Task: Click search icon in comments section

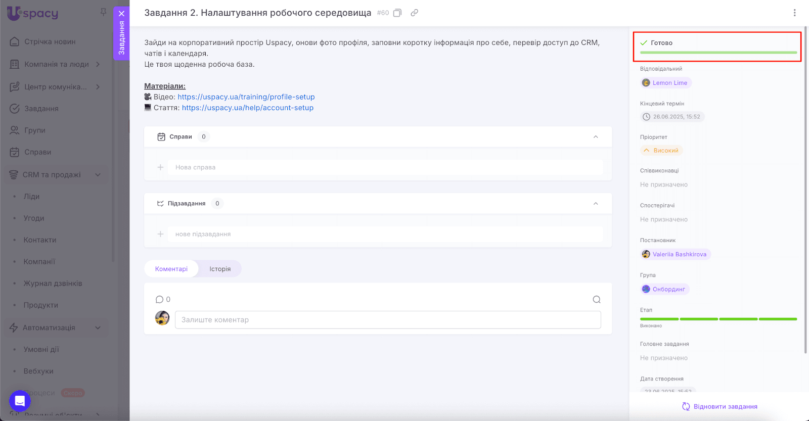Action: [x=597, y=299]
